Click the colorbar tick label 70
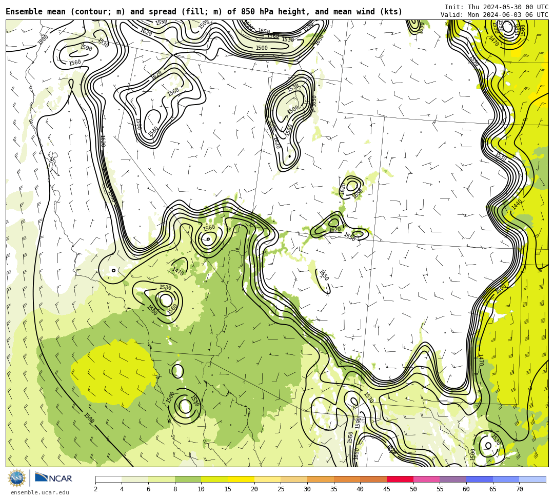554x499 pixels. tap(519, 489)
